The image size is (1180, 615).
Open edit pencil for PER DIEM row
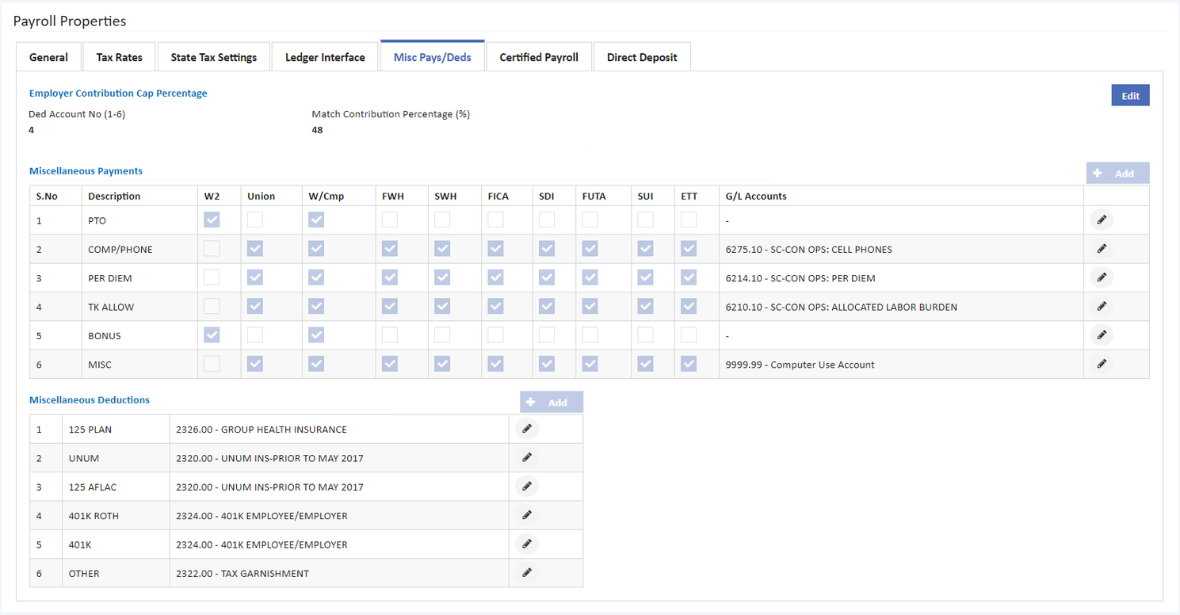point(1101,277)
